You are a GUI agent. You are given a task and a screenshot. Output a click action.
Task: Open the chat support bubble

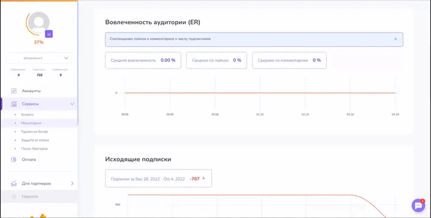pyautogui.click(x=419, y=206)
